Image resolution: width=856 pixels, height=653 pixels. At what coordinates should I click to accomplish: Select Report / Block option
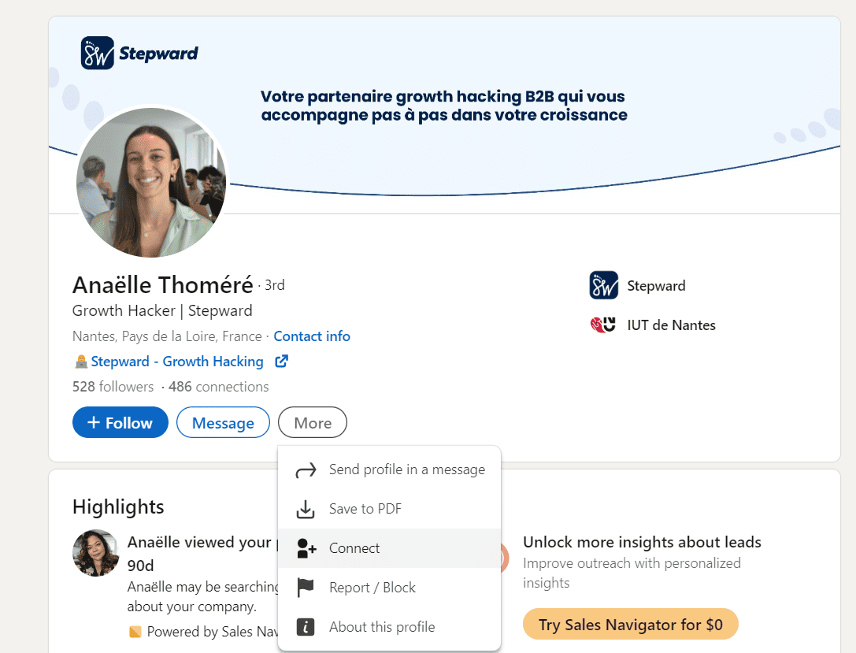(x=389, y=588)
